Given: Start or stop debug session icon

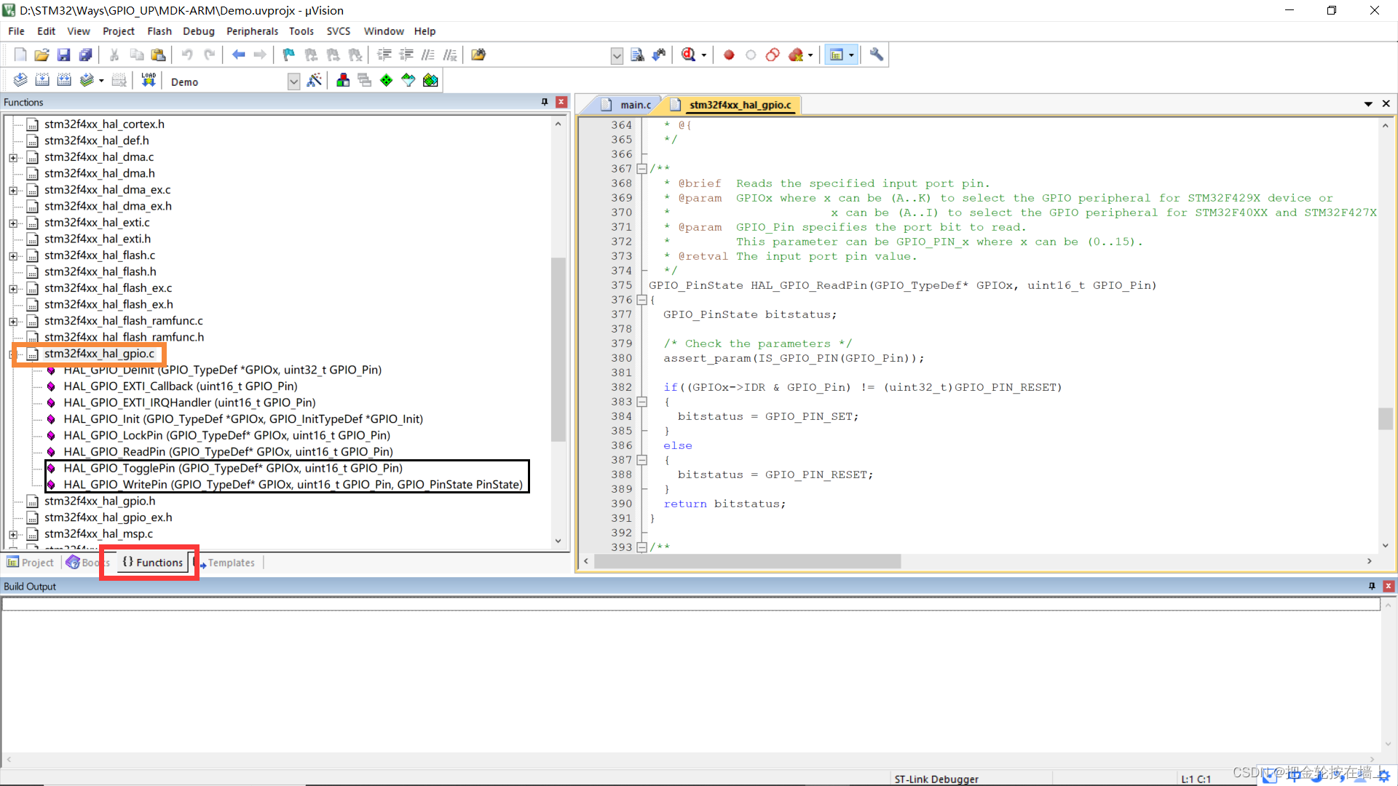Looking at the screenshot, I should [688, 55].
